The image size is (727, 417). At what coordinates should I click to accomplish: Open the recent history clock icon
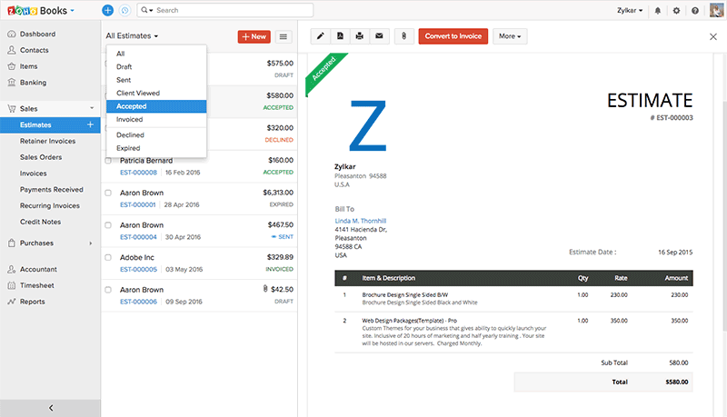tap(124, 10)
